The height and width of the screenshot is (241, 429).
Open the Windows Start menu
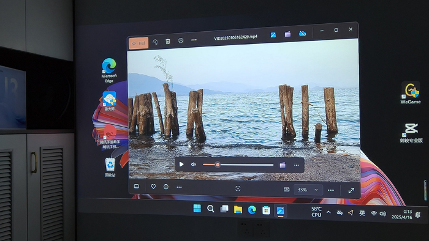pyautogui.click(x=197, y=209)
